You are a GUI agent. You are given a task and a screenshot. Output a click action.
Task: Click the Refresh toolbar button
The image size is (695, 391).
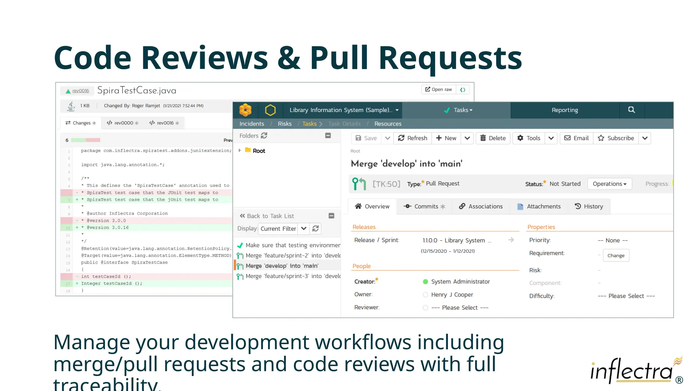coord(413,138)
